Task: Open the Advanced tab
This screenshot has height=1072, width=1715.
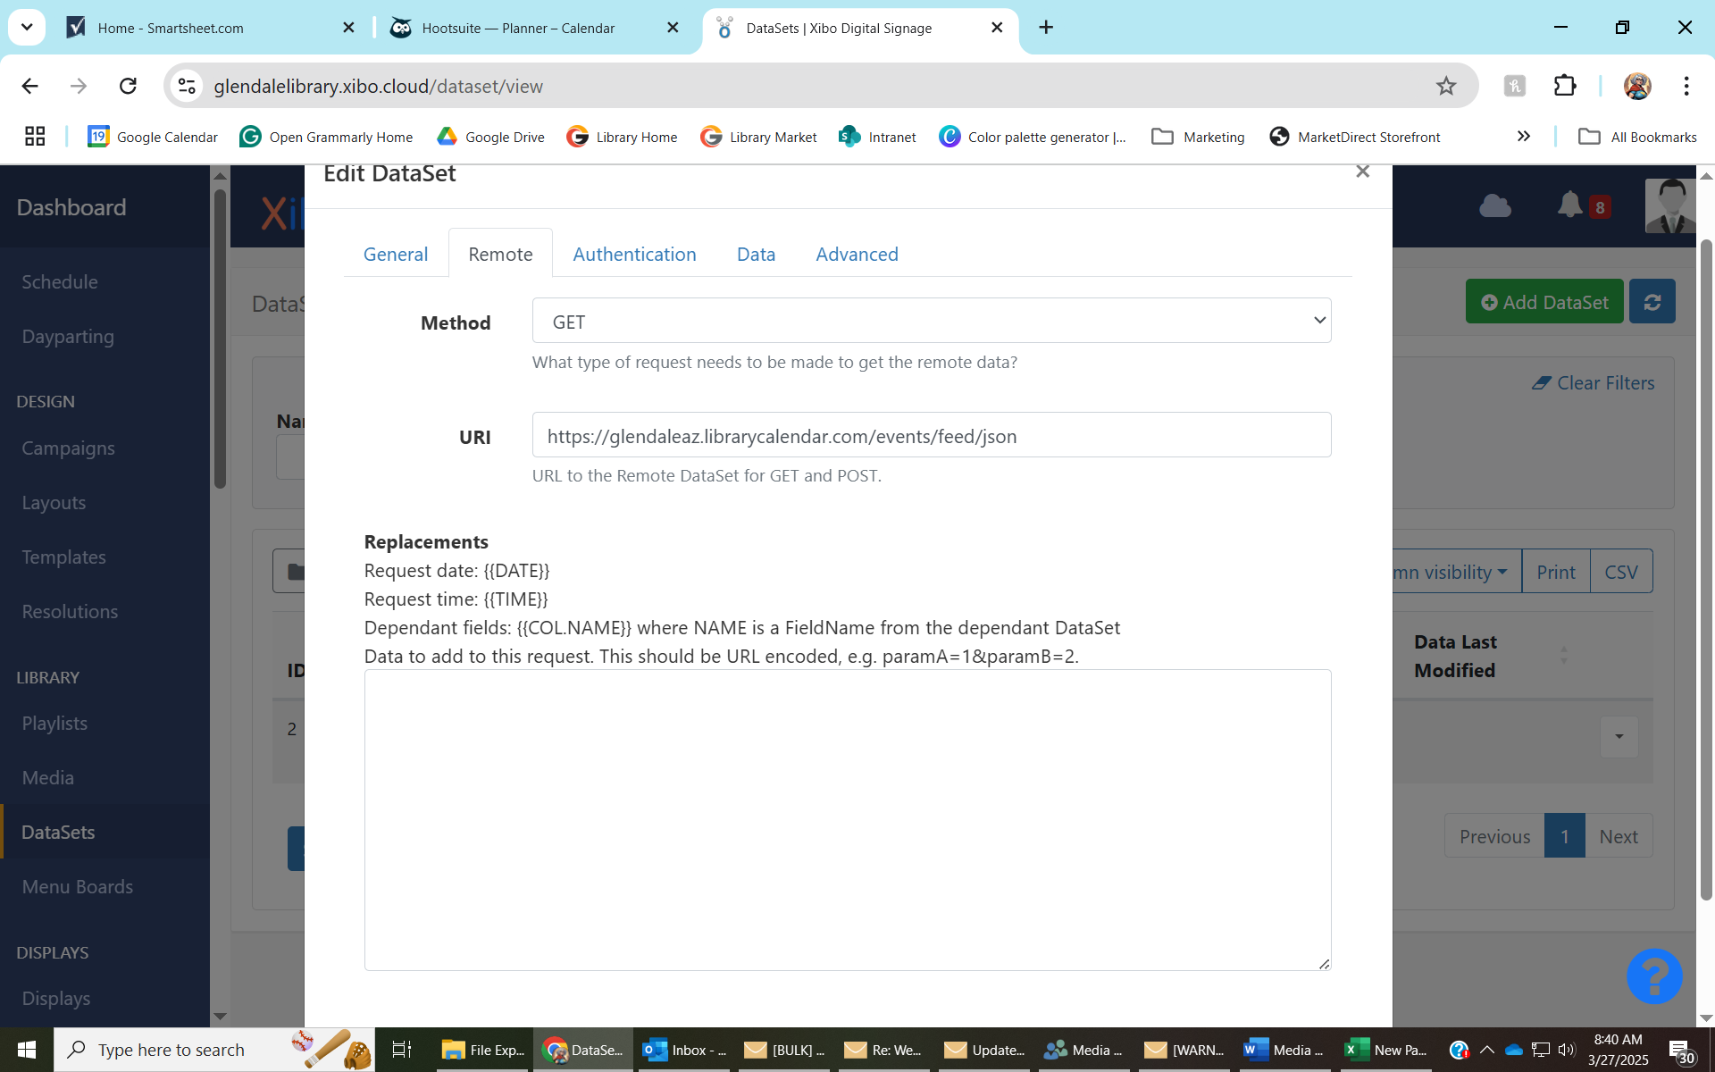Action: [857, 254]
